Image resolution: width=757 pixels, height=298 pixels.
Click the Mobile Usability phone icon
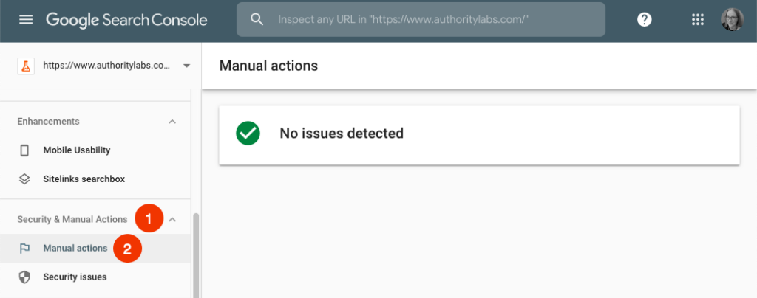coord(24,150)
